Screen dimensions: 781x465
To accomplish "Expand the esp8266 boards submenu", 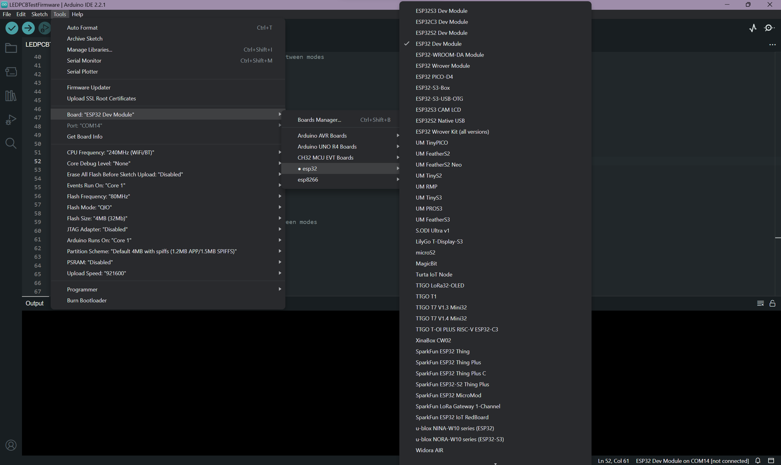I will click(x=340, y=179).
